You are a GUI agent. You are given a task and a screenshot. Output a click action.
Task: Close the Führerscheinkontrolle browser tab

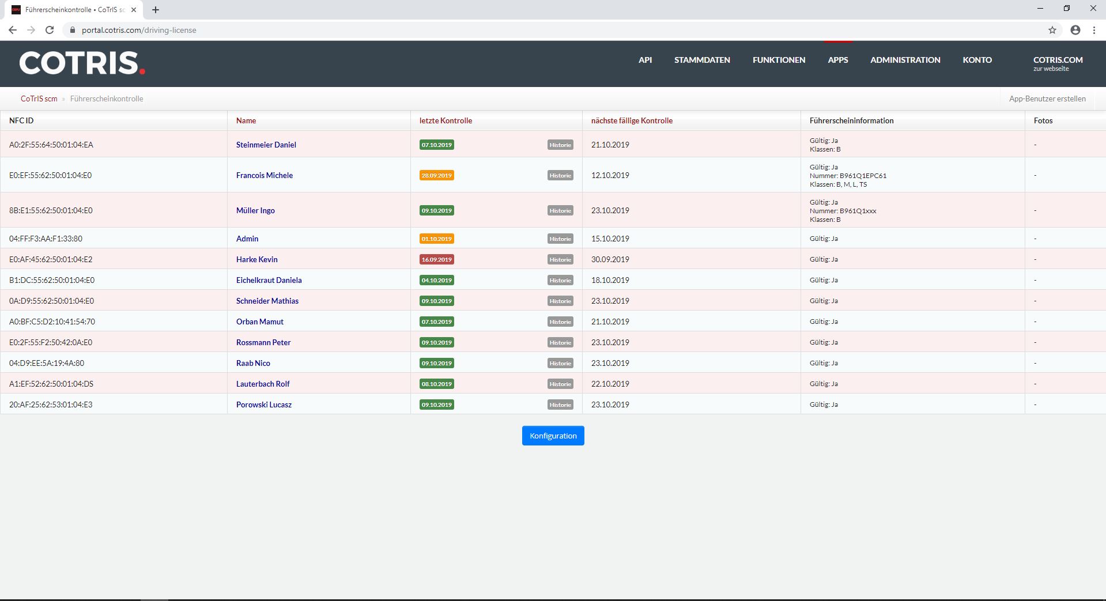pos(134,10)
